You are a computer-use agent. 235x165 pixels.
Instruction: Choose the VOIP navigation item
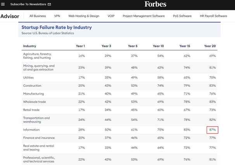111,16
